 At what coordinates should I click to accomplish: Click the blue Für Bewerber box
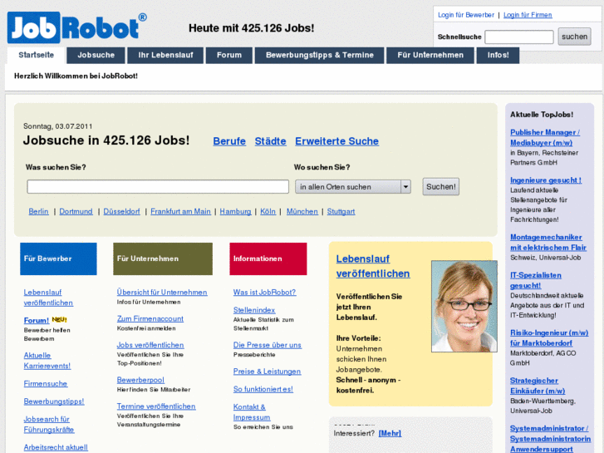(58, 259)
